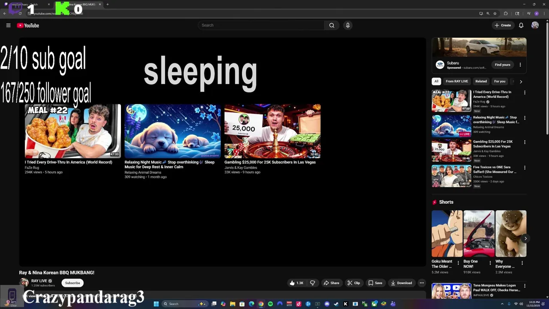Viewport: 549px width, 309px height.
Task: Save the video to a playlist
Action: point(375,283)
